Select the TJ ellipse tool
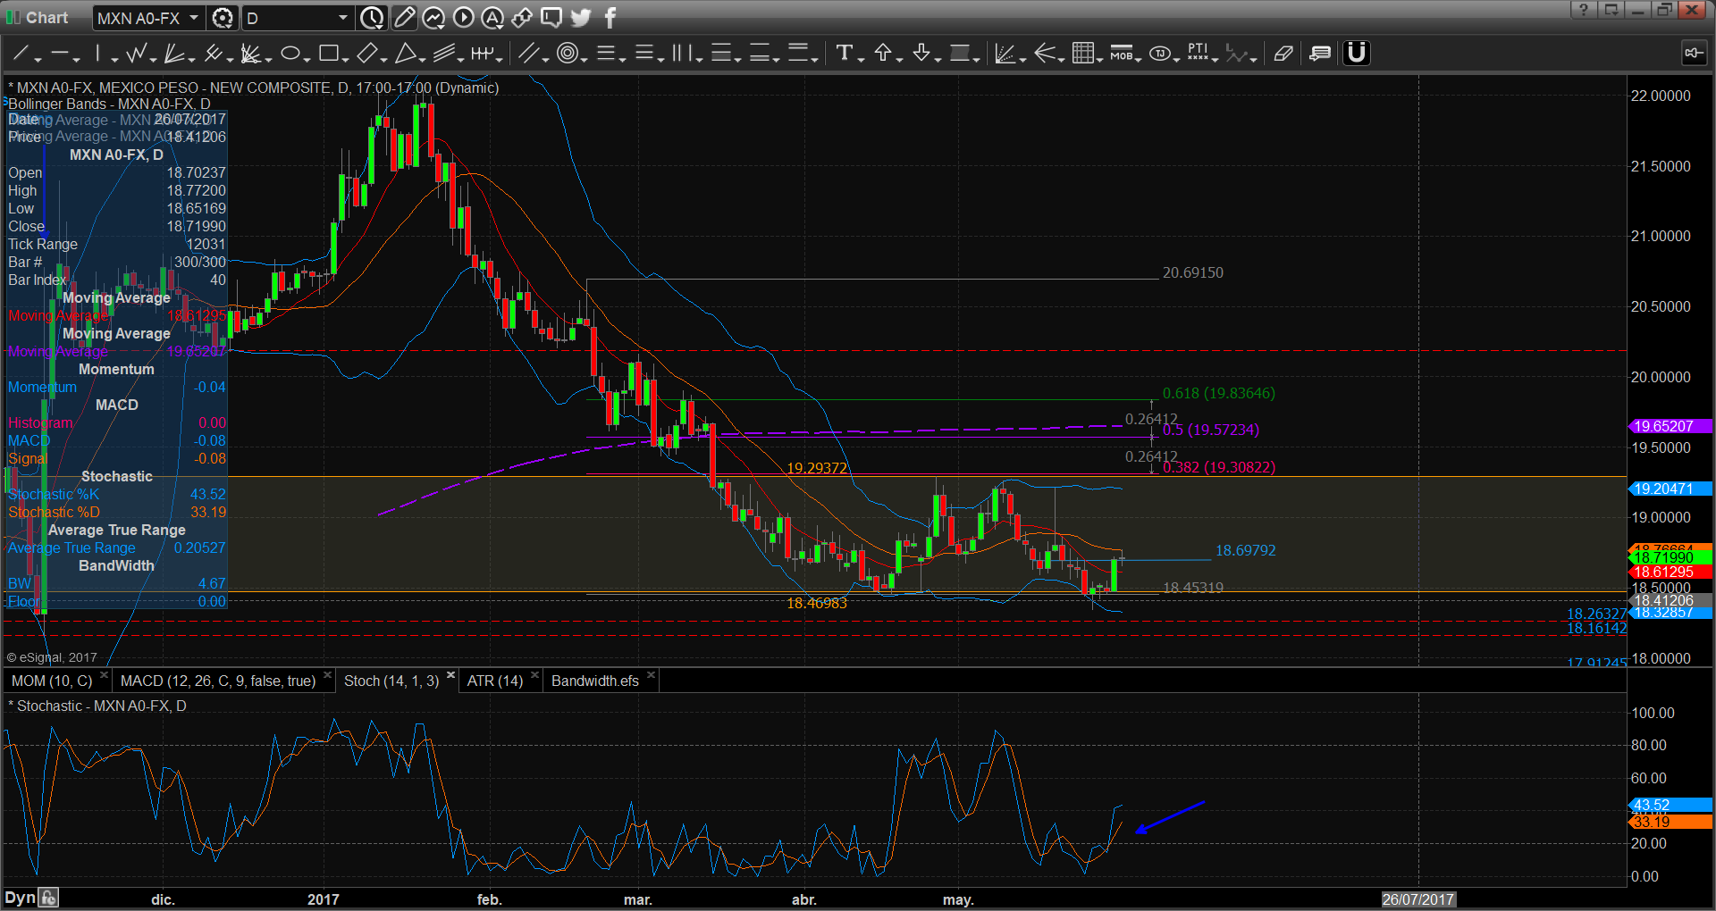The width and height of the screenshot is (1716, 911). tap(1159, 54)
